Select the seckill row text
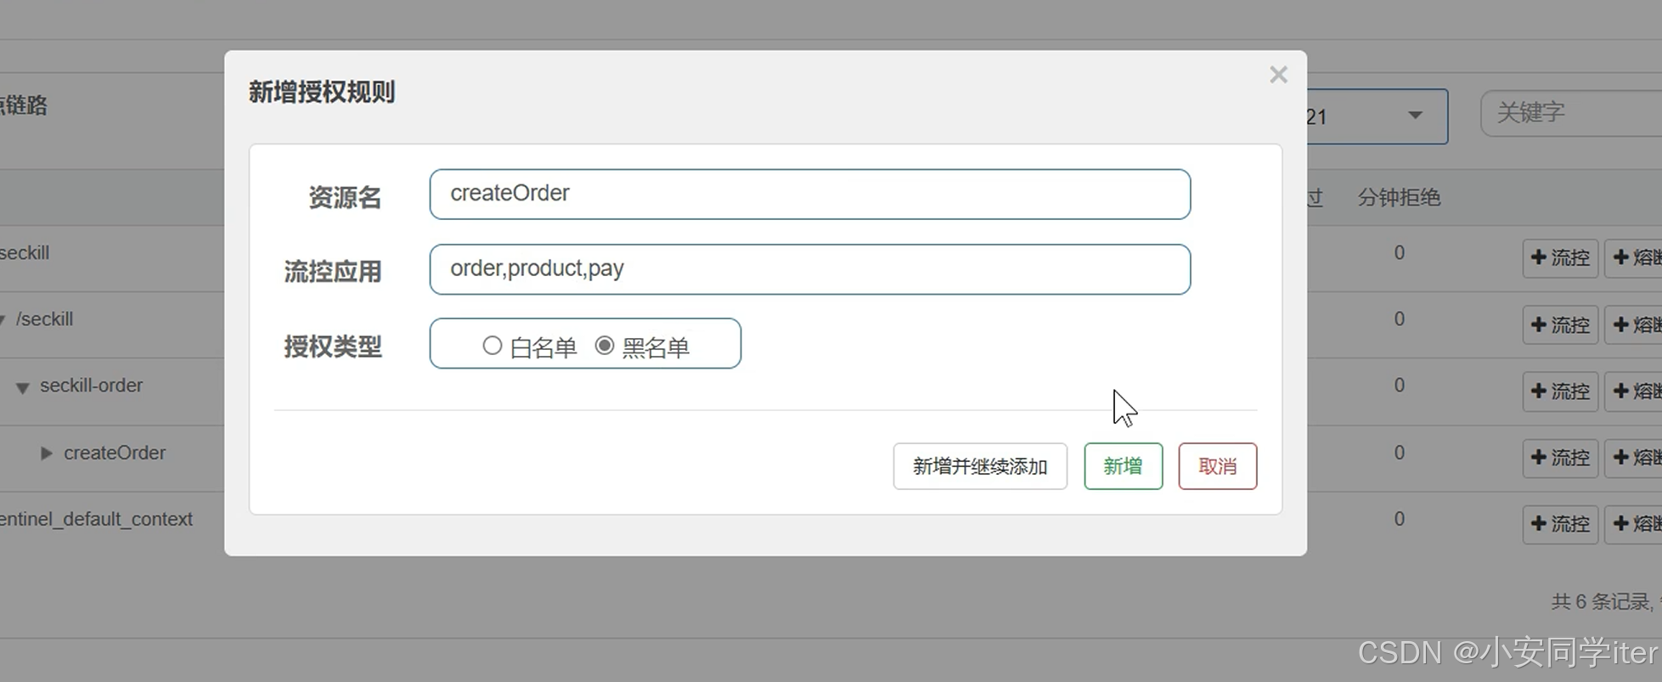Viewport: 1662px width, 682px height. (x=25, y=253)
